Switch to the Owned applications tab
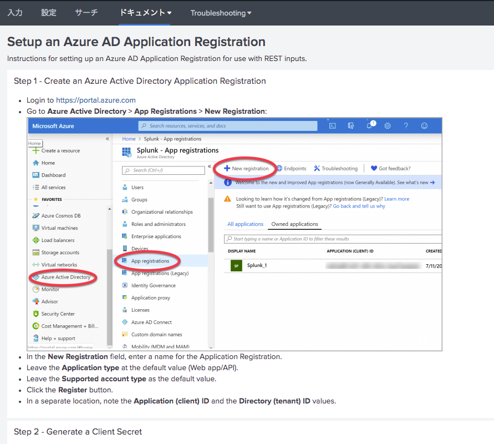The width and height of the screenshot is (494, 444). (x=296, y=225)
